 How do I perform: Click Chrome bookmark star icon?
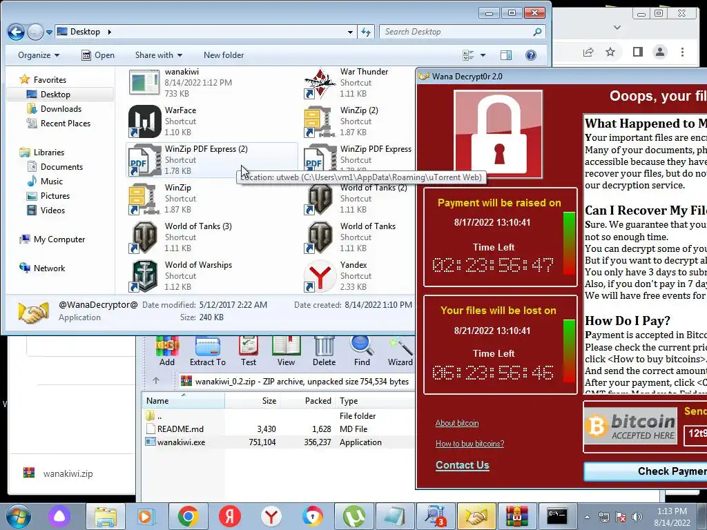(x=610, y=52)
